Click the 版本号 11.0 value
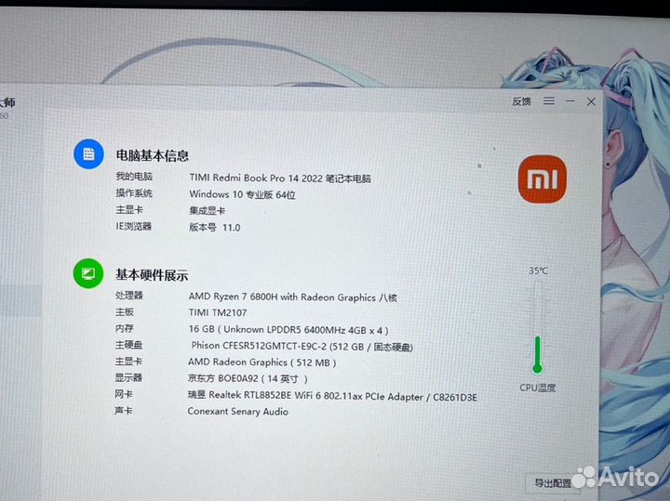The height and width of the screenshot is (501, 670). [x=215, y=228]
